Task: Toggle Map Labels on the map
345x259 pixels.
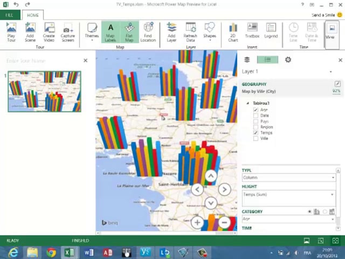Action: click(x=111, y=32)
